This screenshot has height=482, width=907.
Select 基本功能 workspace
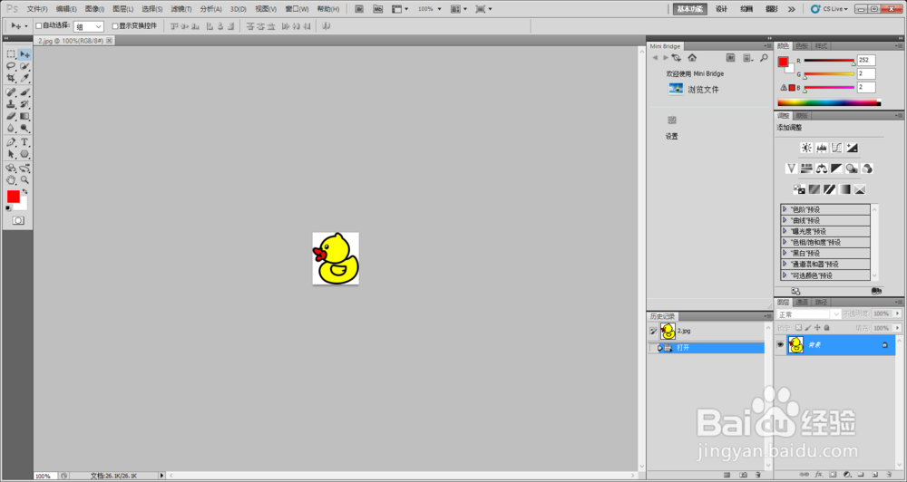click(690, 9)
